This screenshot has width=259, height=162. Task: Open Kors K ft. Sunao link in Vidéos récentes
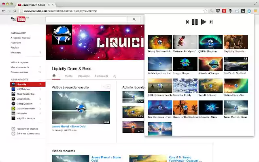[185, 159]
